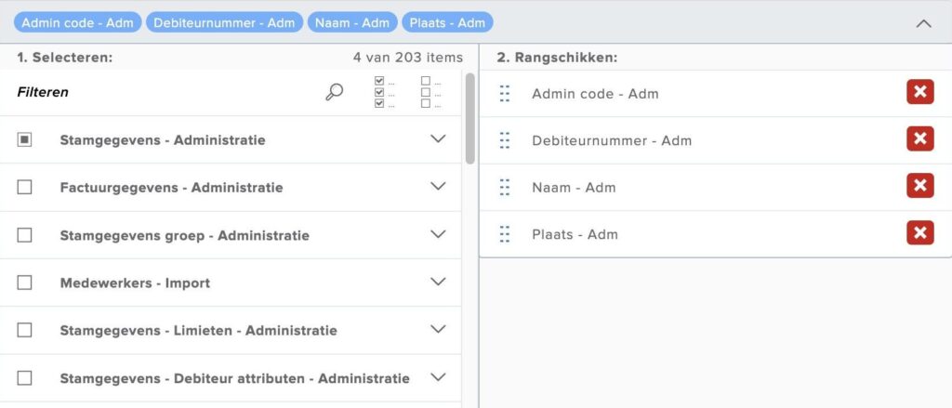Collapse the panel with top chevron

coord(923,23)
